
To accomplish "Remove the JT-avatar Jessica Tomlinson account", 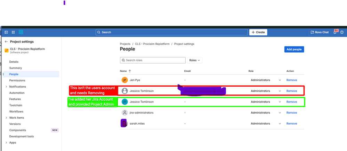I will 292,102.
